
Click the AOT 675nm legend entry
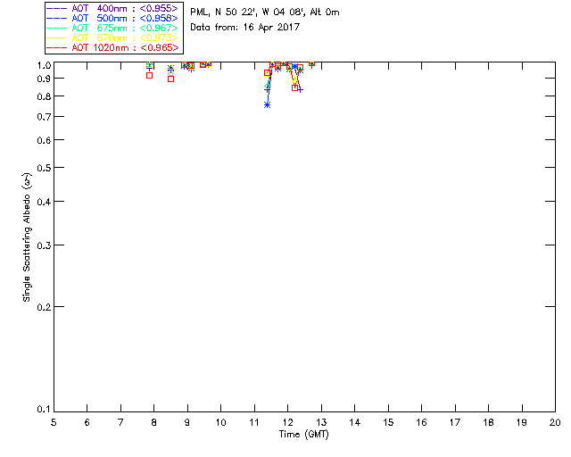[x=112, y=28]
